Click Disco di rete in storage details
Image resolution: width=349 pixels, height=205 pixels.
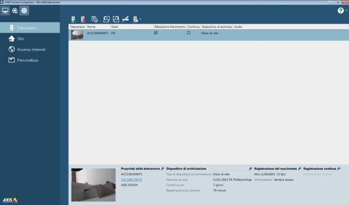[221, 174]
